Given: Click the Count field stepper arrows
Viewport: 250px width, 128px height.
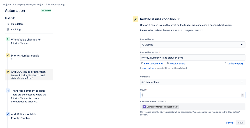Looking at the screenshot, I should (242, 95).
